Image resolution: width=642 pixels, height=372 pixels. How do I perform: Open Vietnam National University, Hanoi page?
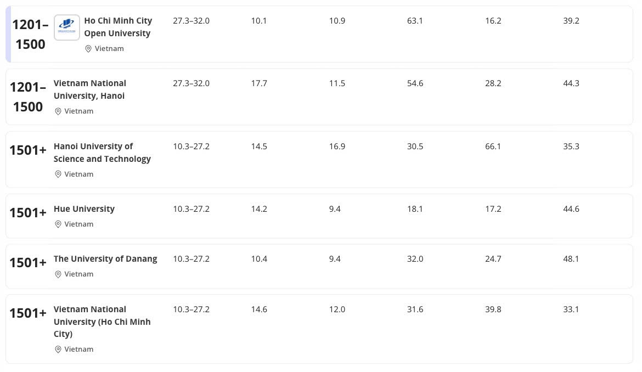click(x=90, y=89)
